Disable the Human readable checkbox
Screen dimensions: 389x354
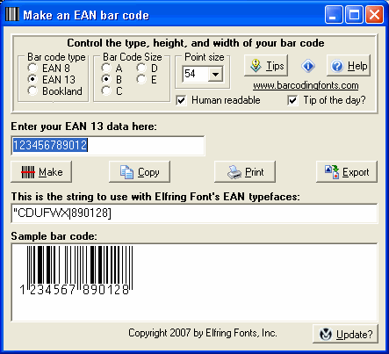181,100
